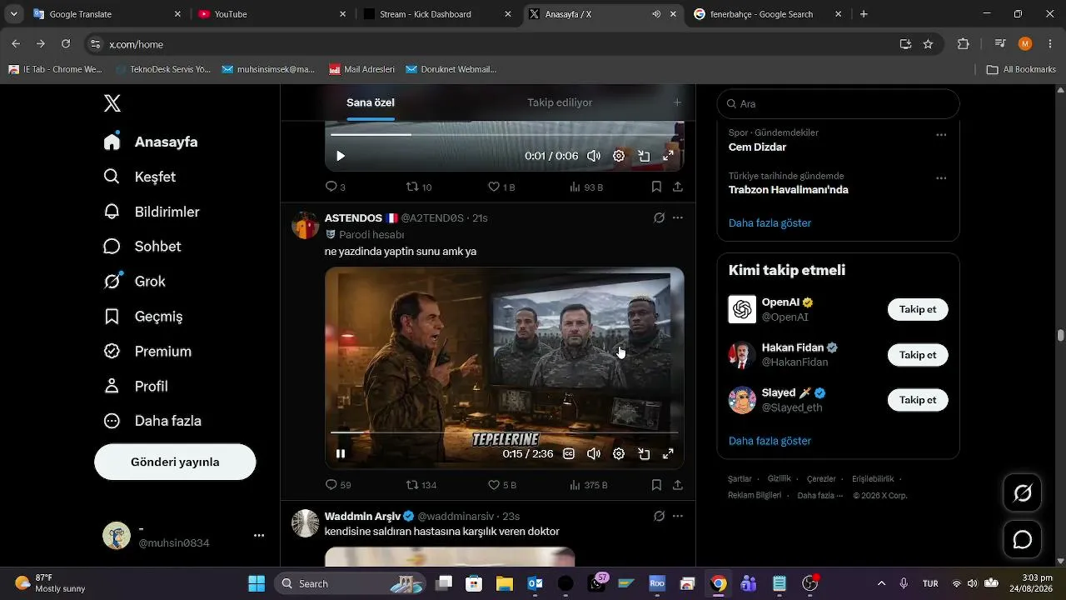Show more trends with Daha fazla göster

click(770, 223)
